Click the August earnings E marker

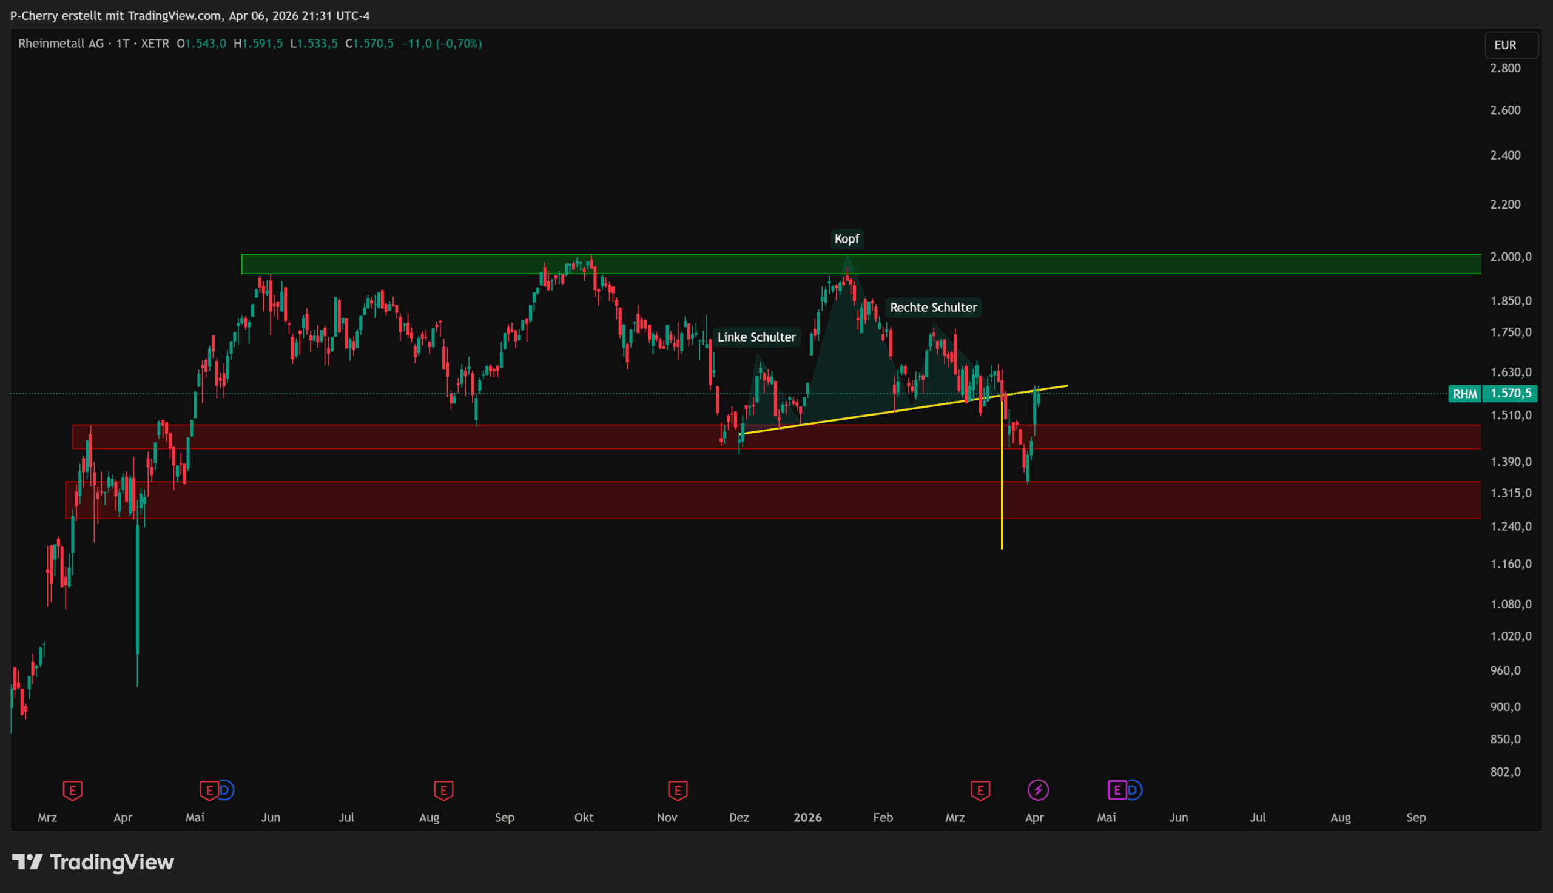443,790
